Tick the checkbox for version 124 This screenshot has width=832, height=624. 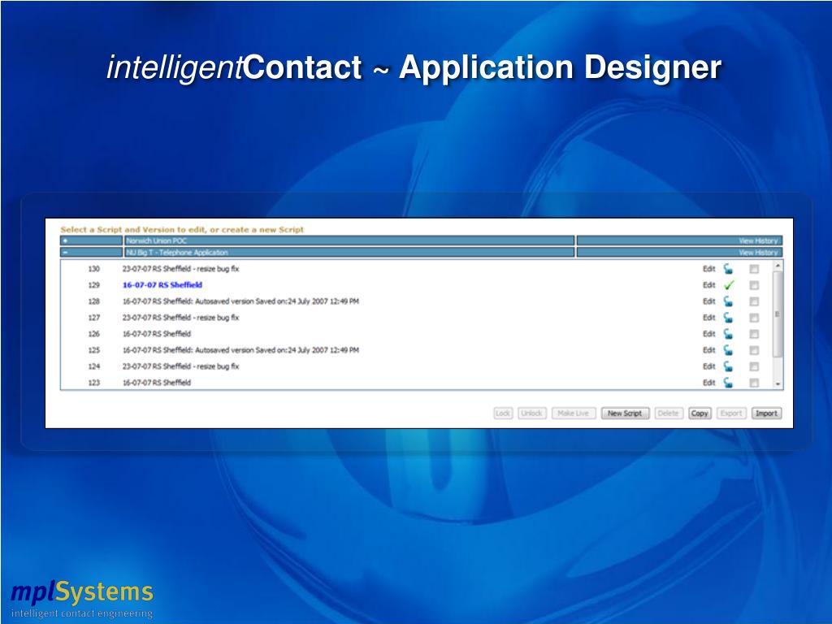click(x=753, y=366)
